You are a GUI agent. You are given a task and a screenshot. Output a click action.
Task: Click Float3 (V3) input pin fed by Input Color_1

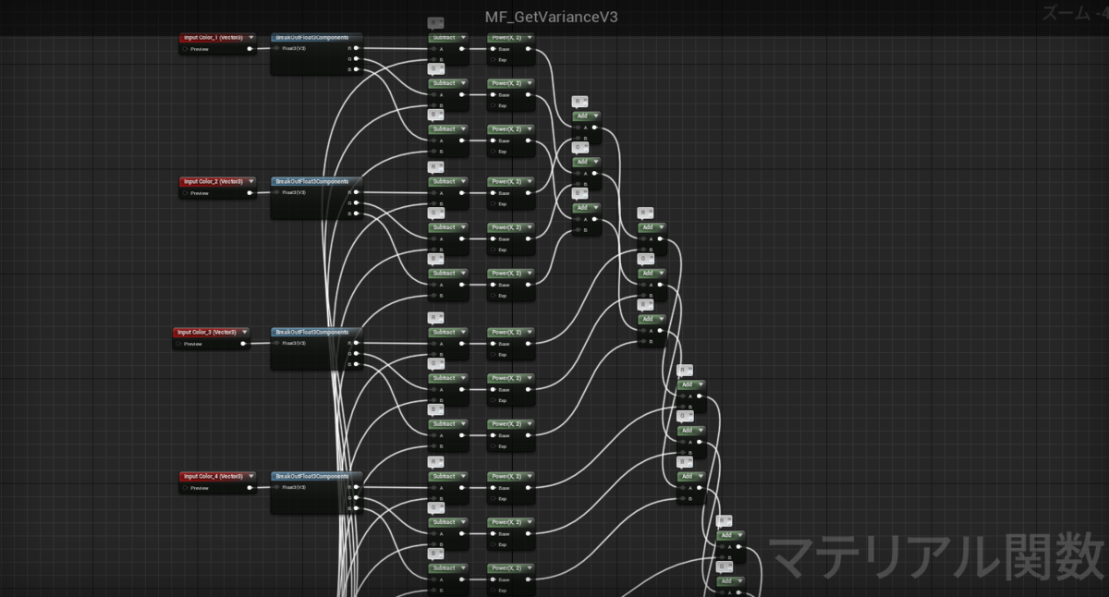277,48
